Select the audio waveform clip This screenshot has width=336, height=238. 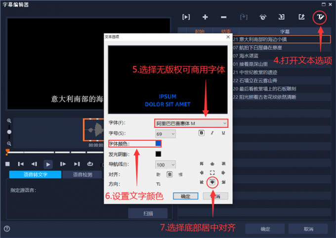[x=94, y=130]
